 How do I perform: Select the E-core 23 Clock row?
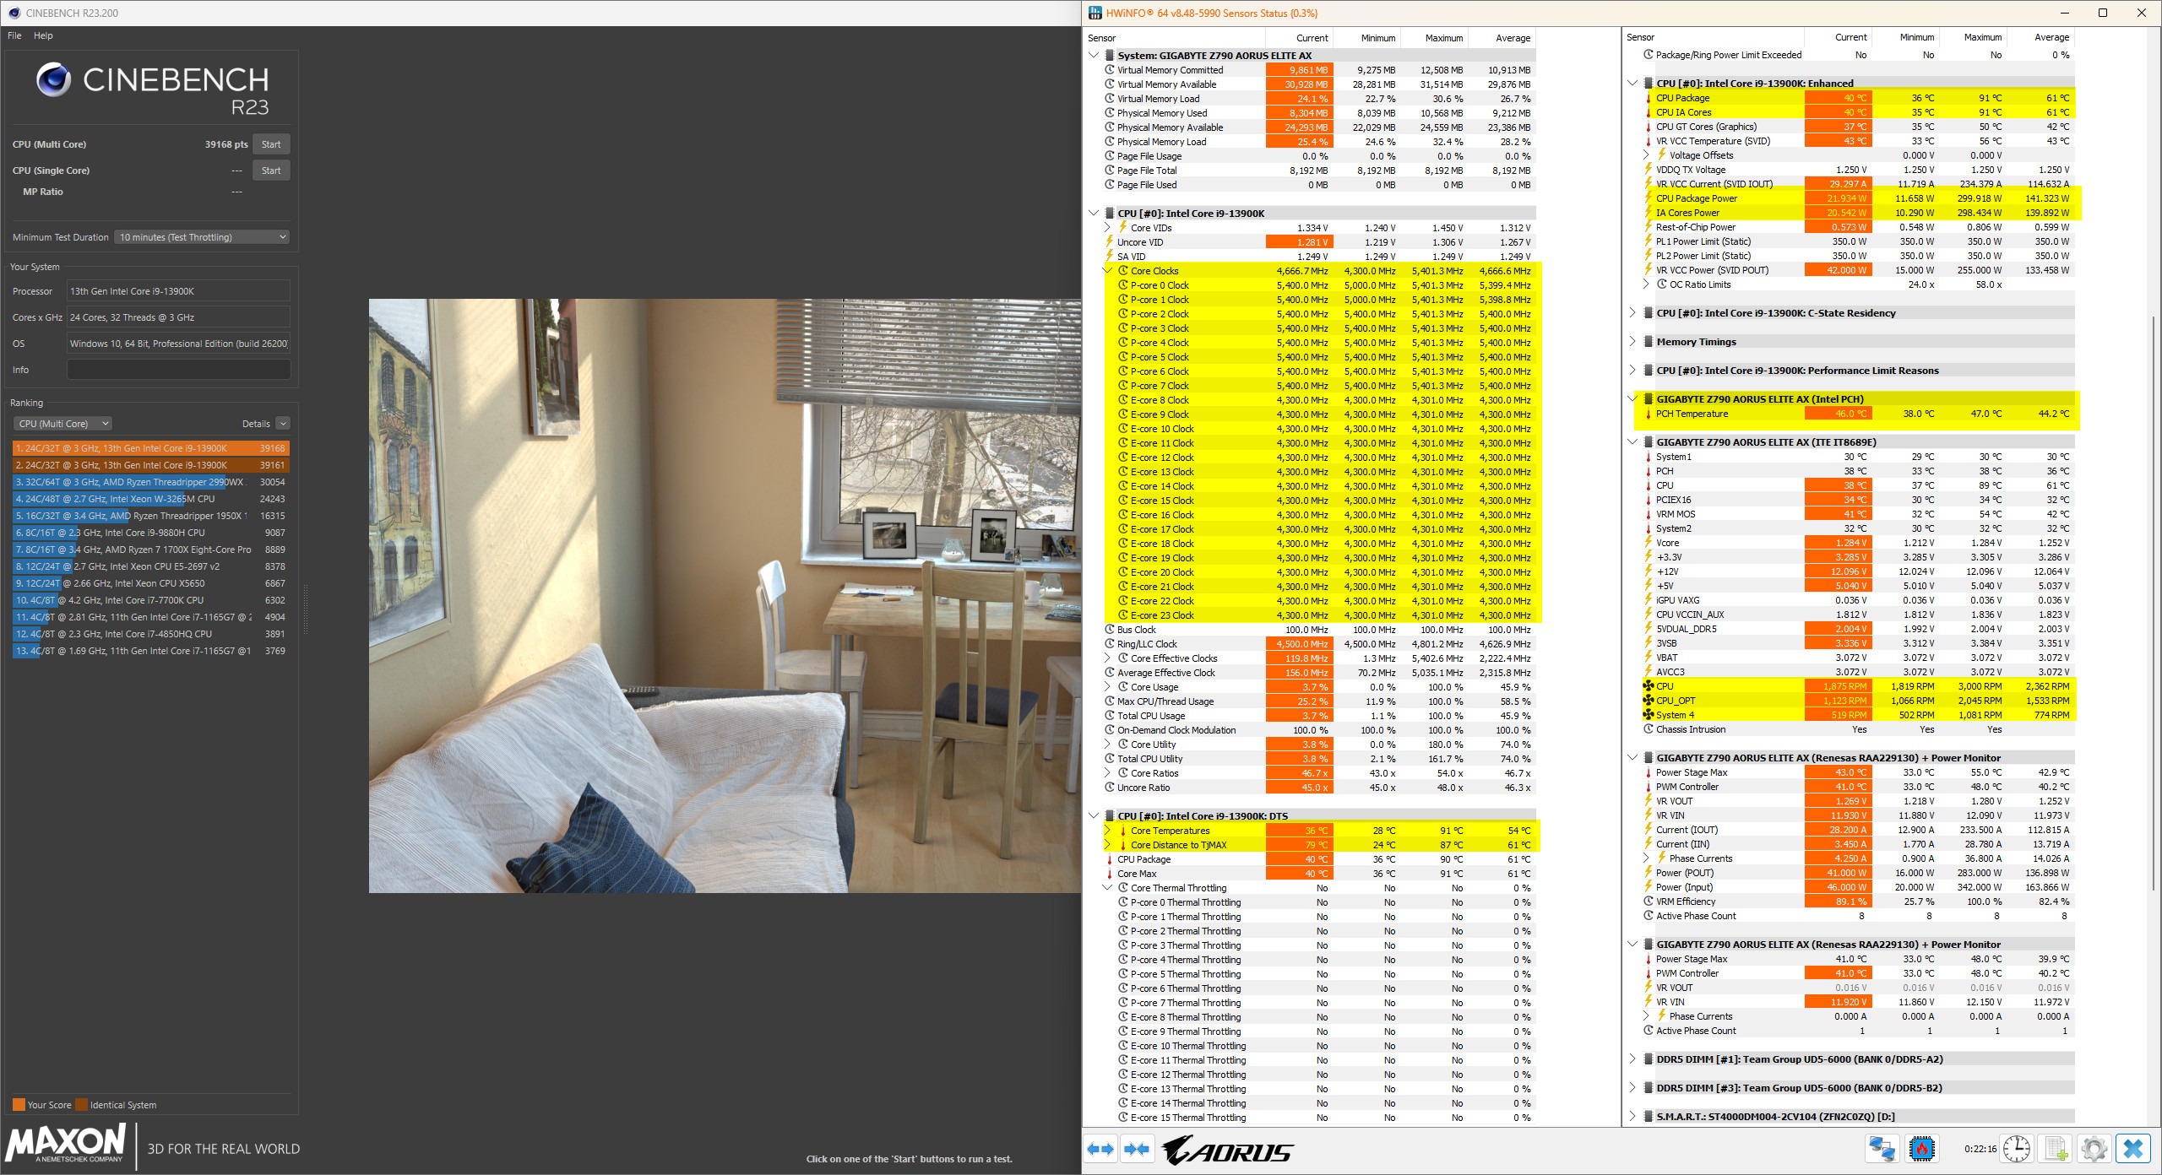pos(1319,615)
